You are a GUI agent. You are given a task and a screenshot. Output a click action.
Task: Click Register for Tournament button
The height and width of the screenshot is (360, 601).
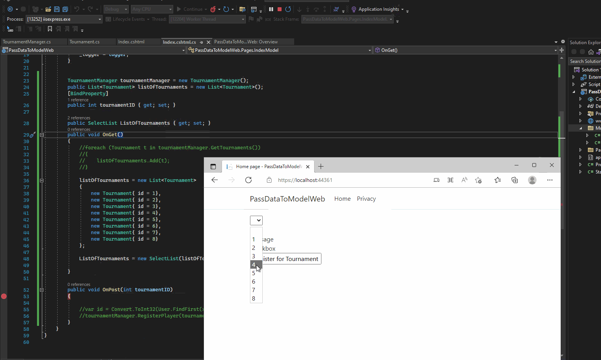[291, 259]
